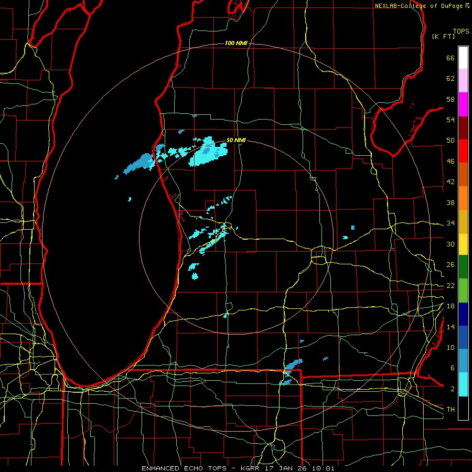Click the "100 NMI" range ring label

[x=236, y=44]
